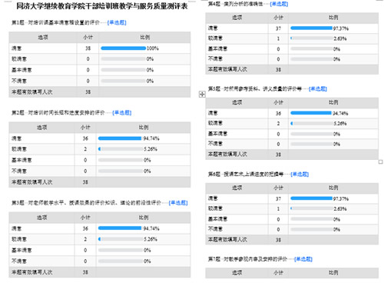Open the [单选题] link of 第2题
The height and width of the screenshot is (283, 384).
pos(122,112)
